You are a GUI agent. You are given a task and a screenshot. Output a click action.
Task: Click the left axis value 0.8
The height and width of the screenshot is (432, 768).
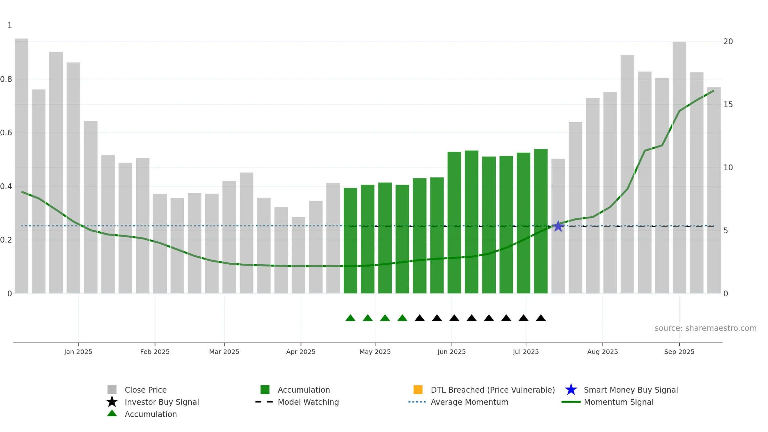point(6,79)
